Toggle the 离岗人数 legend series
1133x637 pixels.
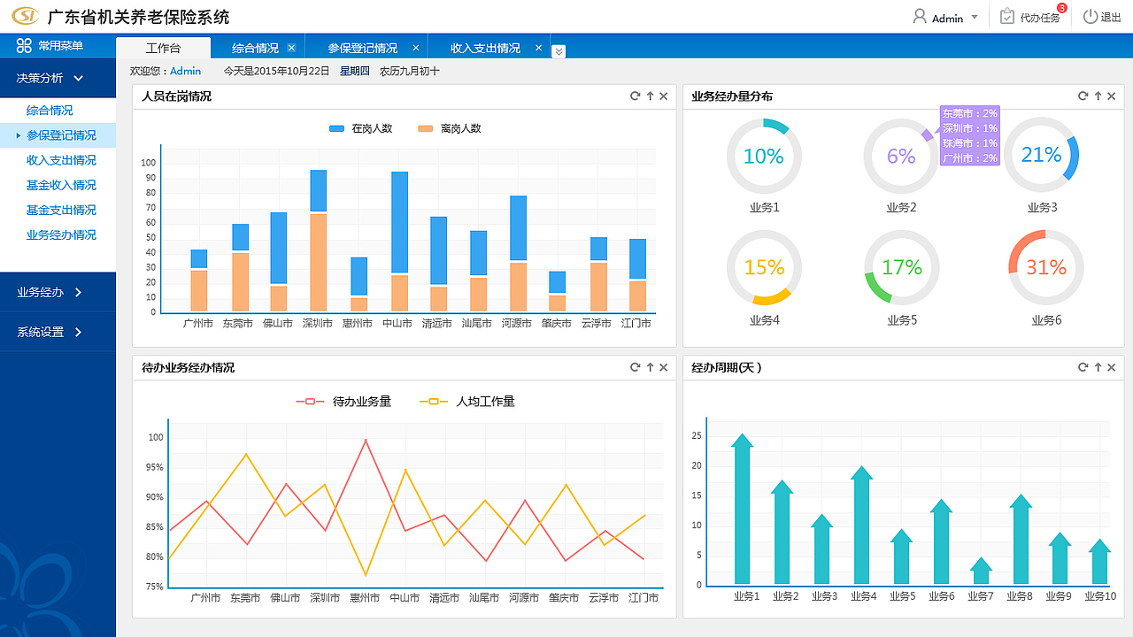(x=450, y=128)
